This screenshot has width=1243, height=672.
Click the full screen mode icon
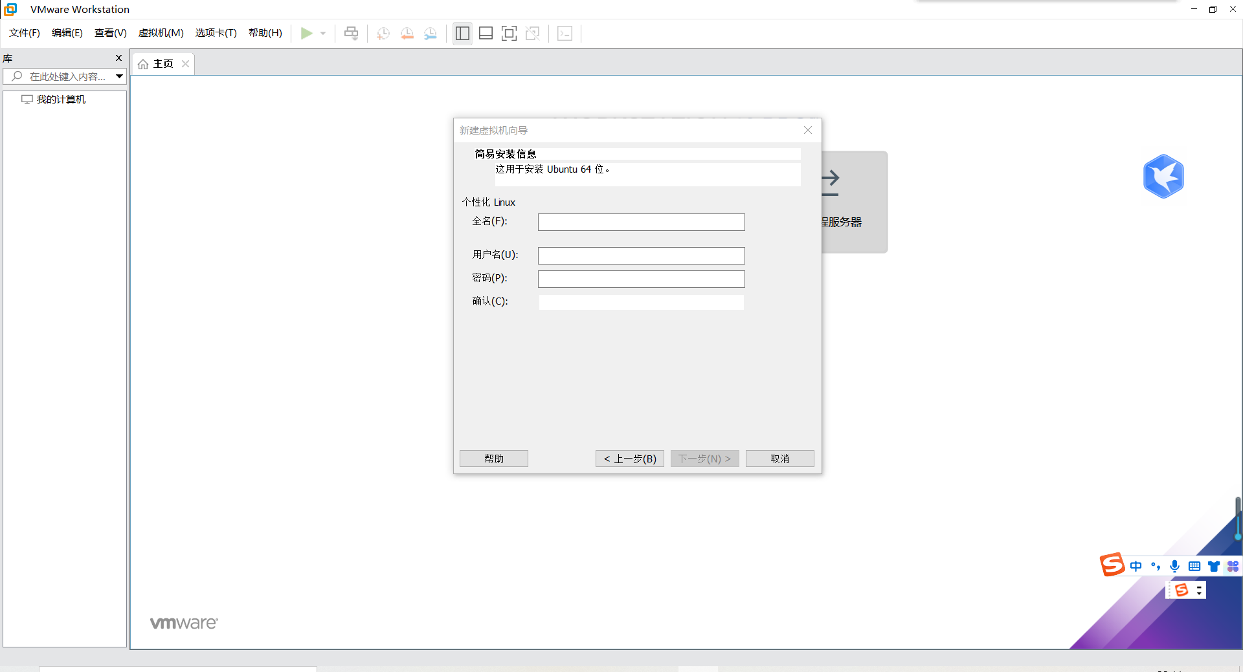[x=510, y=33]
